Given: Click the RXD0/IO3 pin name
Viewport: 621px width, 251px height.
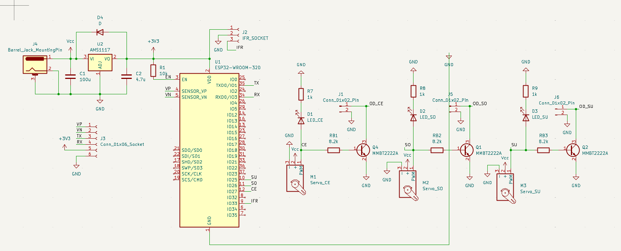Looking at the screenshot, I should tap(226, 97).
